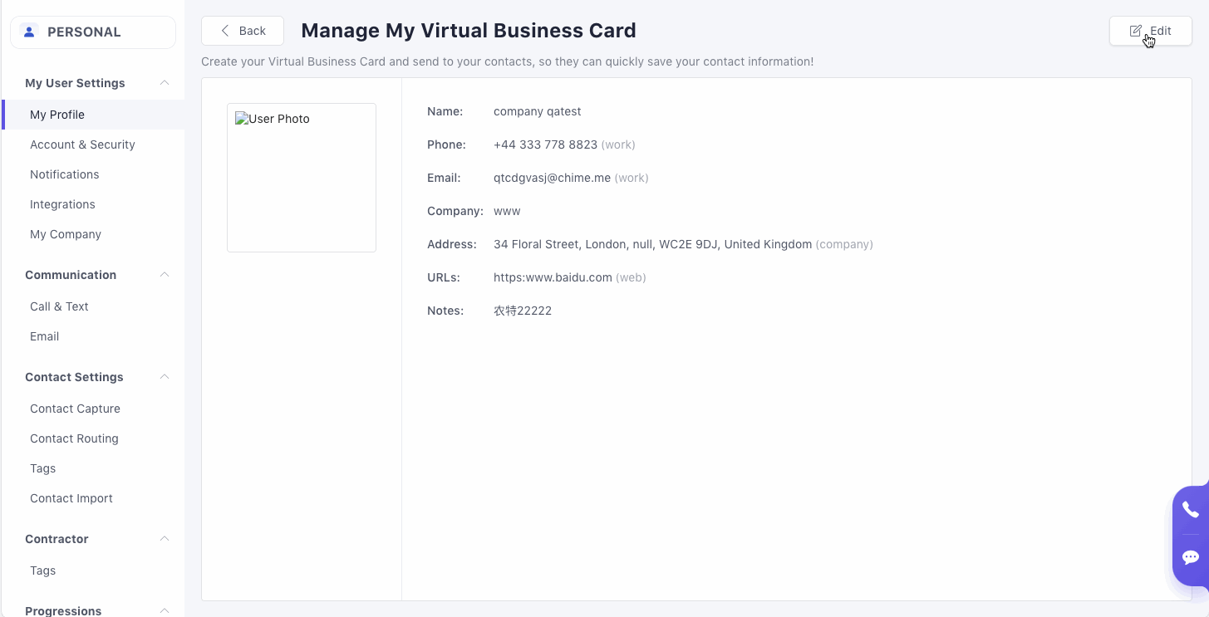Screen dimensions: 1209x617
Task: Click the User Photo placeholder
Action: (302, 178)
